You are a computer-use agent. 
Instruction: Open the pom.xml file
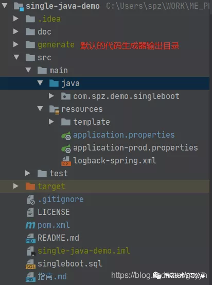pyautogui.click(x=54, y=225)
